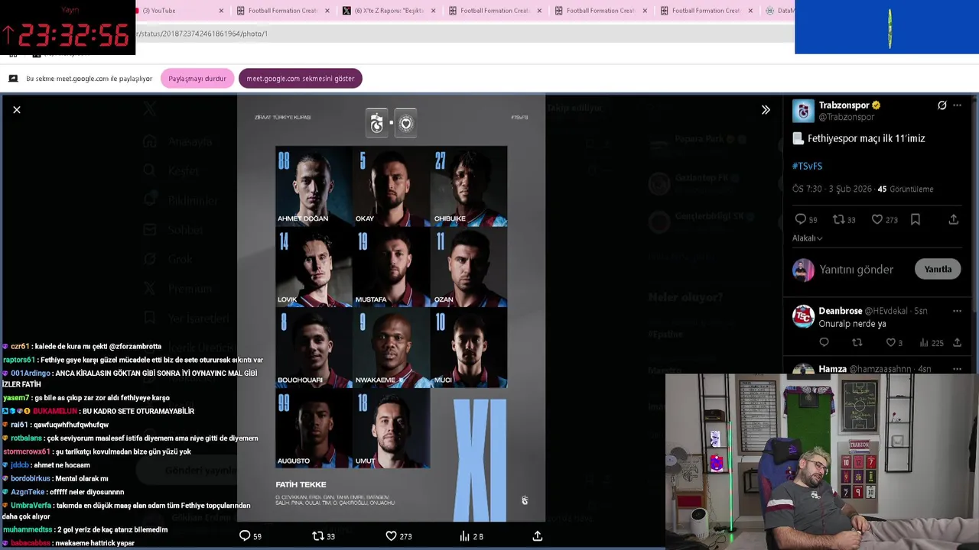Click meet.google.com sekmesini göster button
Image resolution: width=979 pixels, height=550 pixels.
(300, 79)
